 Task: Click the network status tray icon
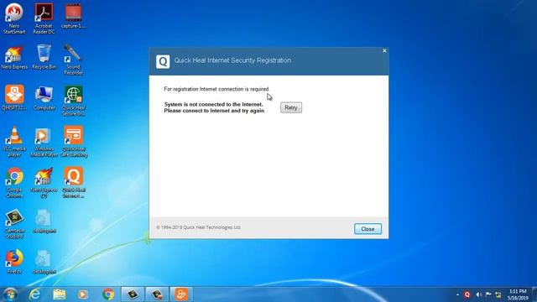pos(498,294)
